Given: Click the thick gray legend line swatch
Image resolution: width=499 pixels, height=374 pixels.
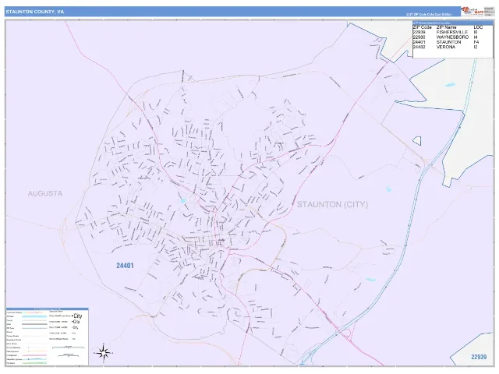Looking at the screenshot, I should [34, 324].
